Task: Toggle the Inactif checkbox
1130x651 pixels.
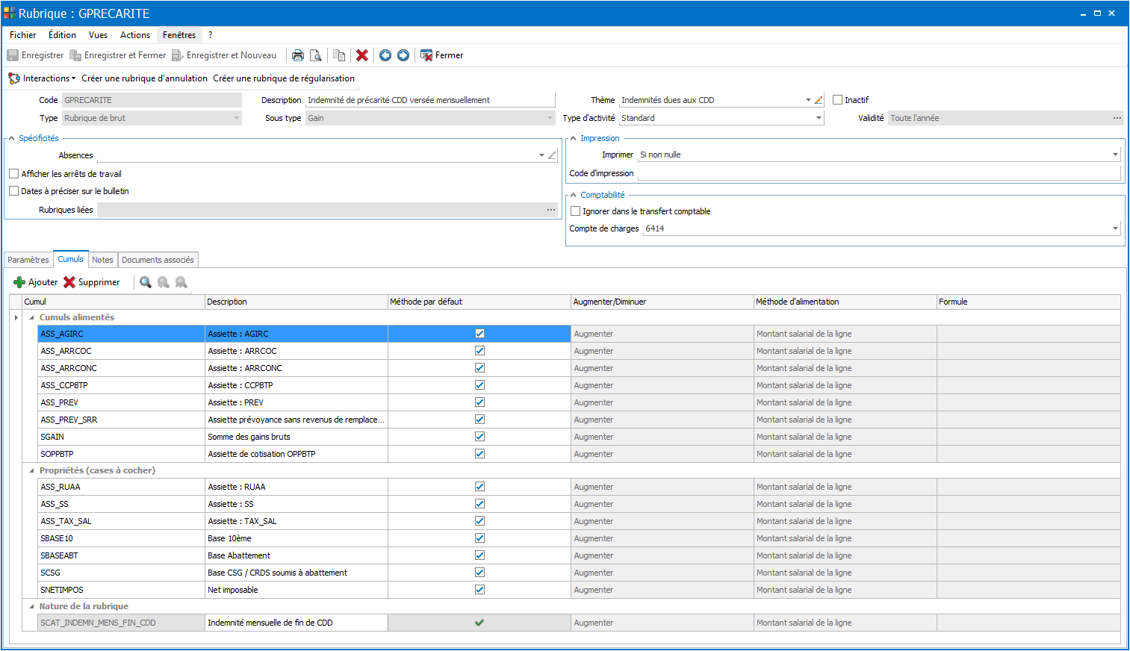Action: coord(838,100)
